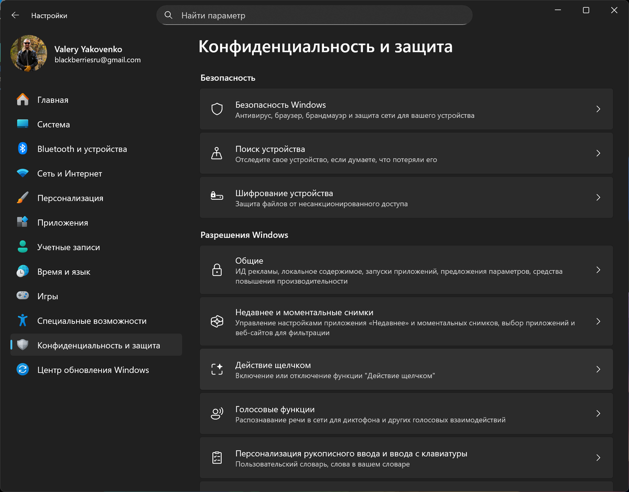
Task: Open Центр обновления Windows section
Action: [x=96, y=370]
